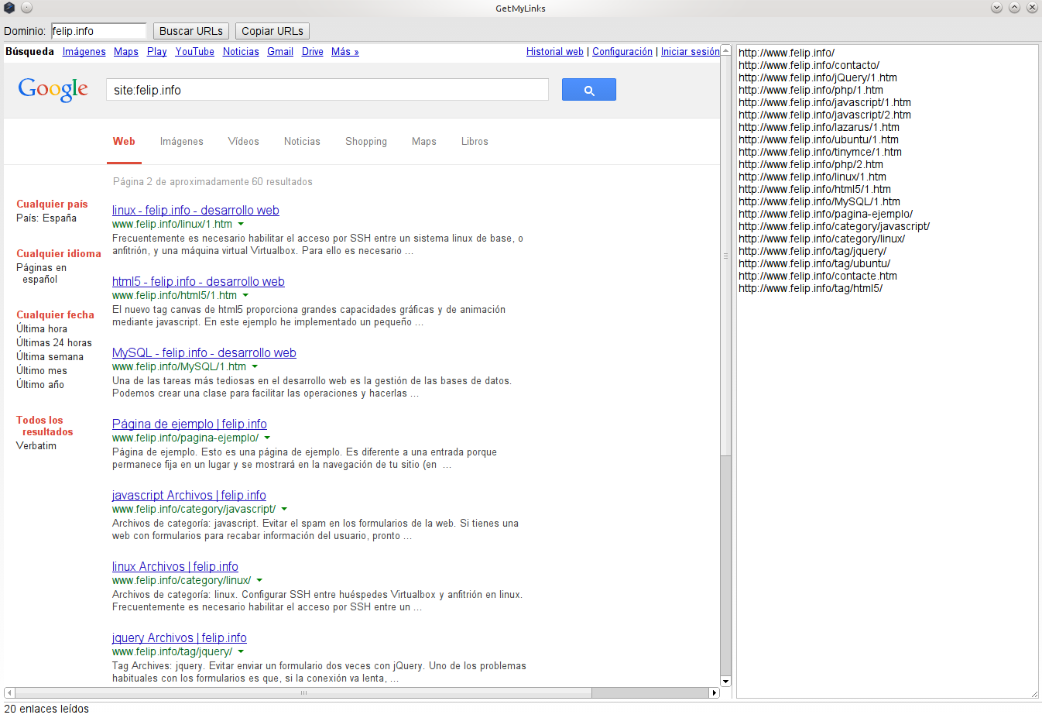Filter results by 'Última semana'
Screen dimensions: 1042x718
(50, 357)
